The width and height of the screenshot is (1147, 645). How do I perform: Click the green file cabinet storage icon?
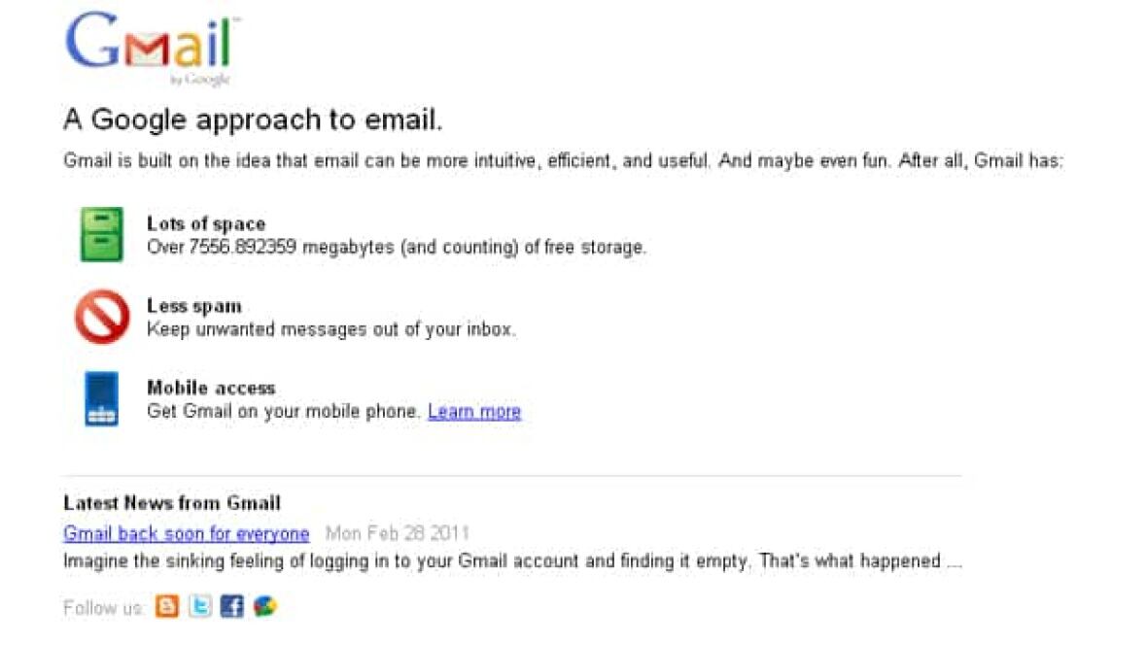click(102, 234)
